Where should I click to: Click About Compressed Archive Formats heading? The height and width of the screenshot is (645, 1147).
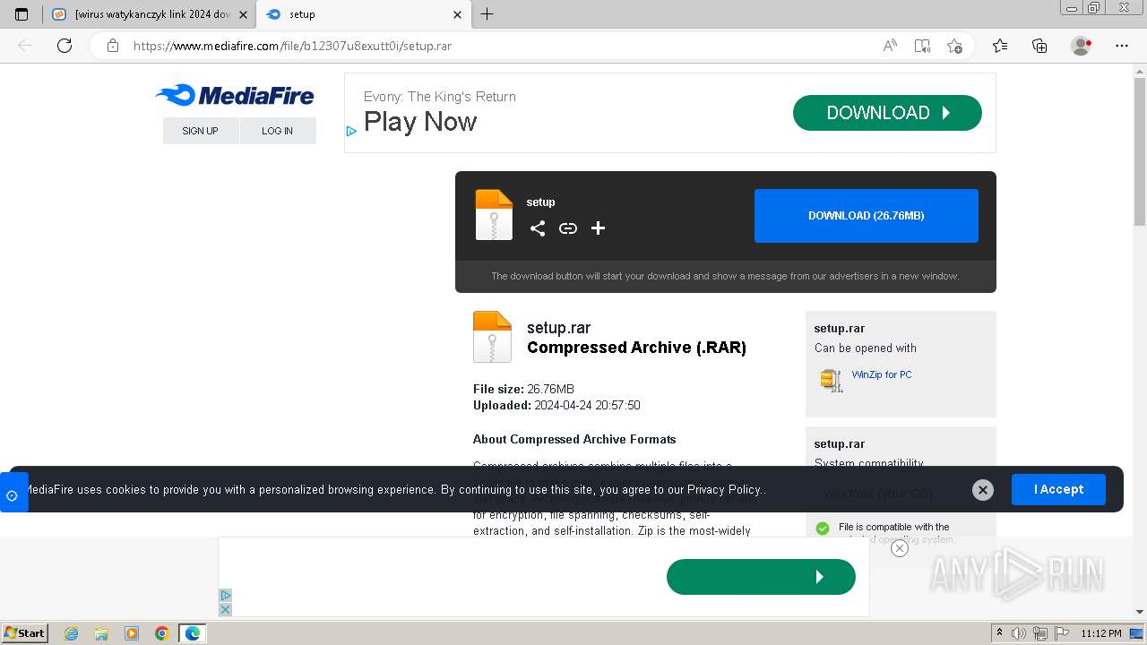pos(574,439)
